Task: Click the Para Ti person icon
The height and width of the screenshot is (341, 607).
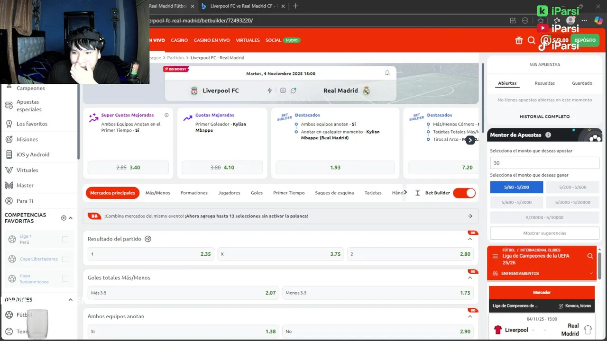Action: tap(9, 201)
